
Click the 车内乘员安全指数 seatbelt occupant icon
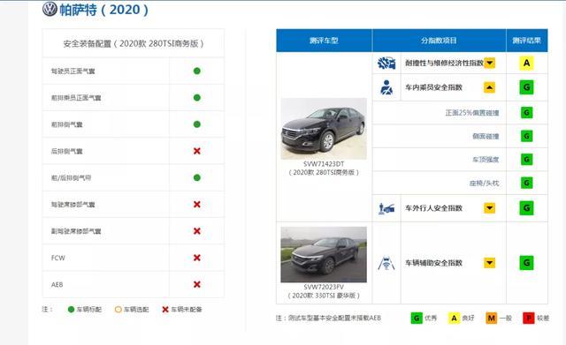386,87
